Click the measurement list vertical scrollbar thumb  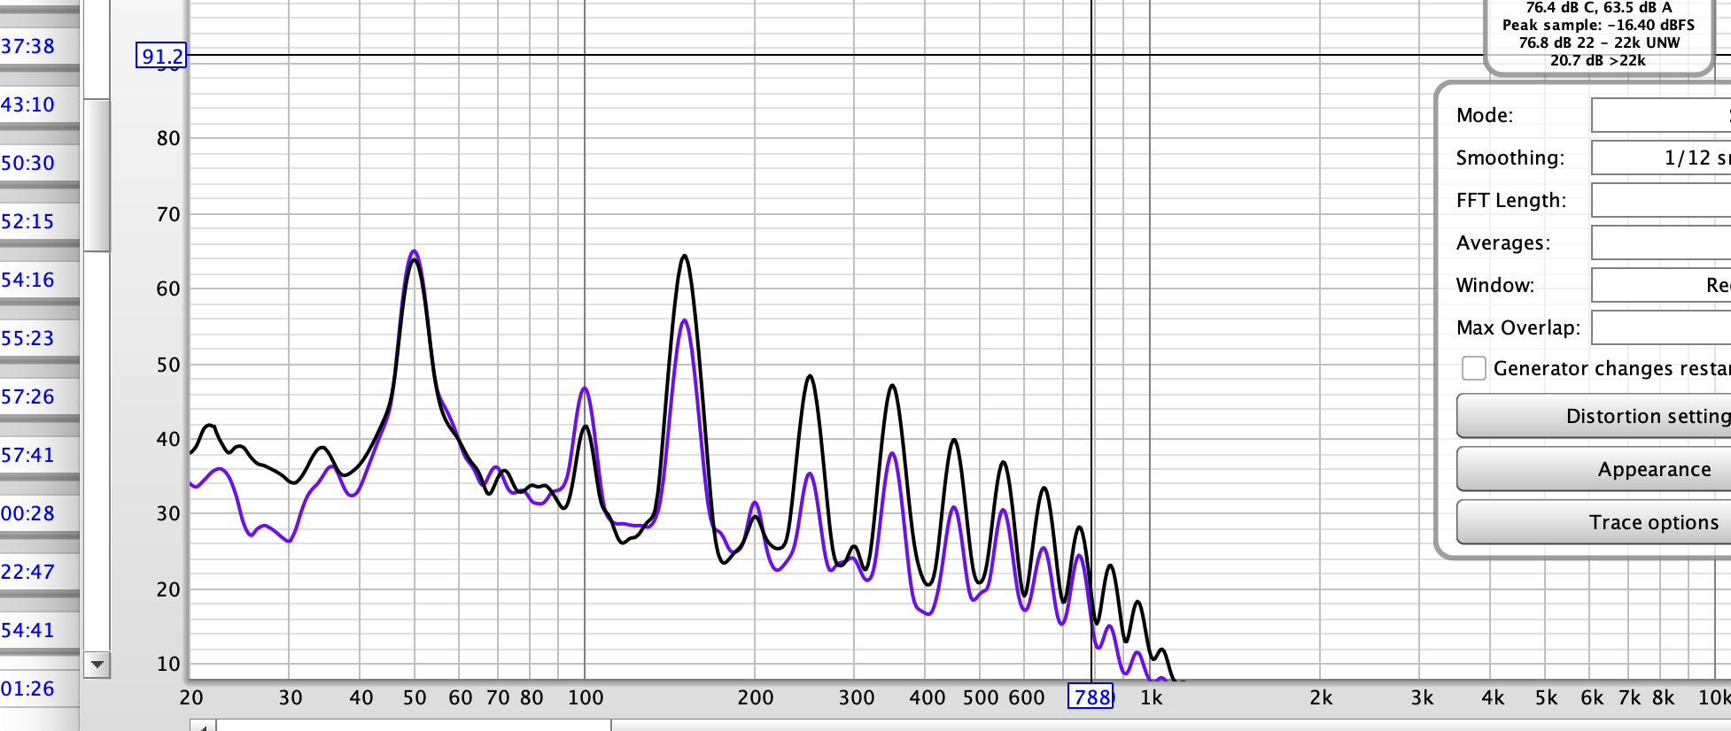coord(97,175)
